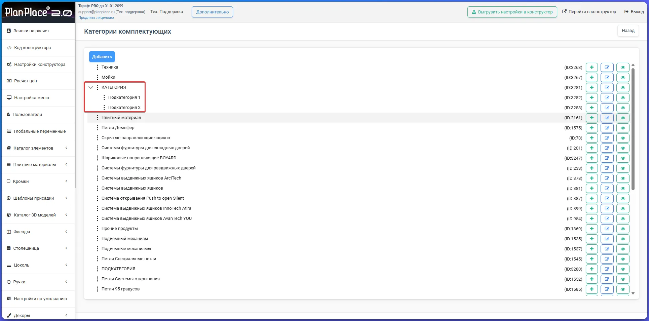Open Пользователи sidebar item
Screen dimensions: 649x321
(38, 115)
